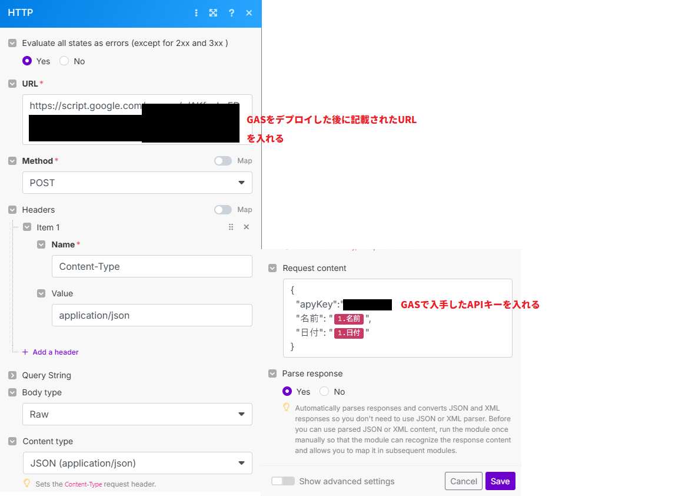Collapse the header Value field chevron

[x=41, y=293]
